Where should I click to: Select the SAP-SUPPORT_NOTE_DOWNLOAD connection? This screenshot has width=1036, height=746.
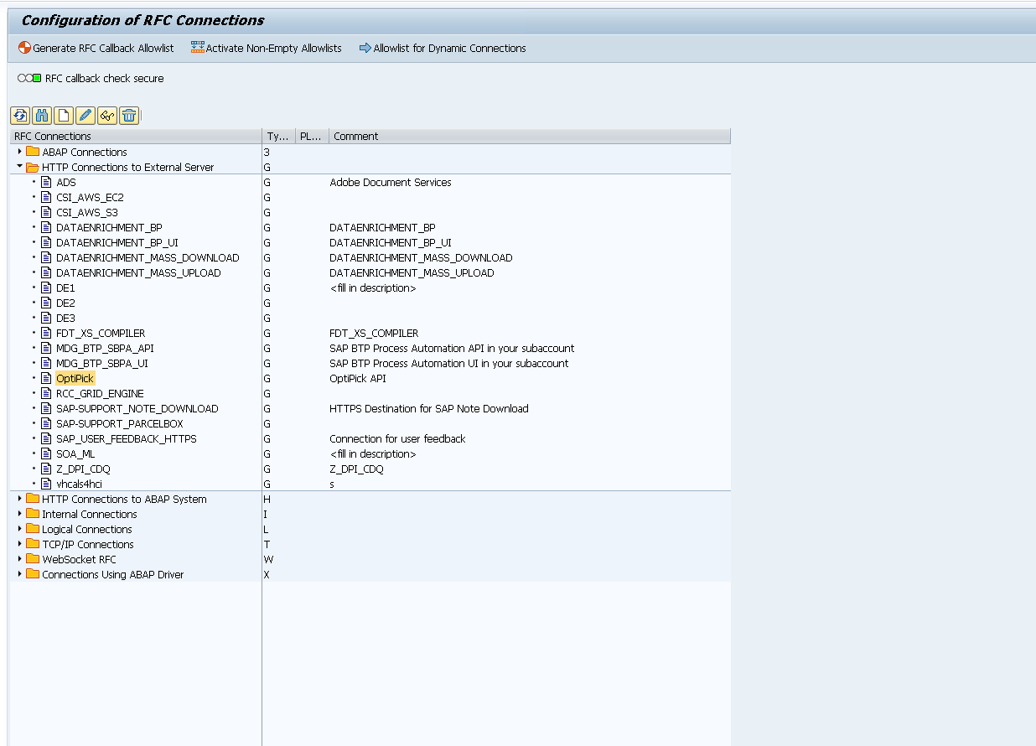click(137, 409)
